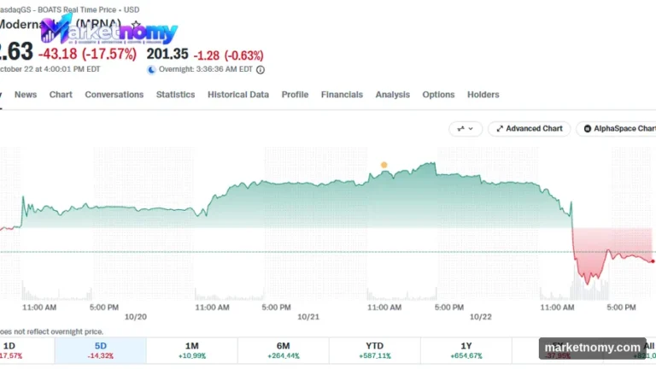Click the overnight moon icon
656x369 pixels.
(x=151, y=70)
